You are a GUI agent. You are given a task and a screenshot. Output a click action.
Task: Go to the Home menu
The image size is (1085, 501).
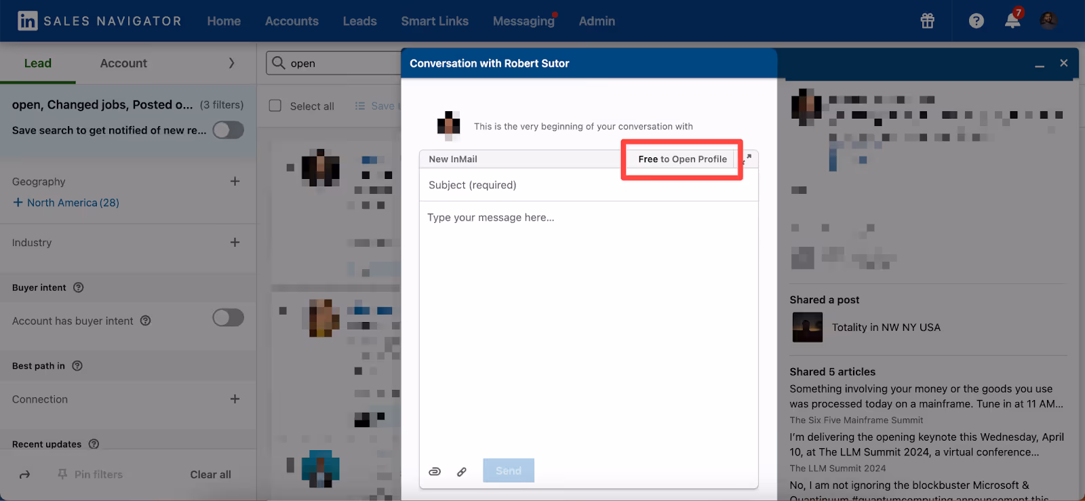[x=224, y=21]
